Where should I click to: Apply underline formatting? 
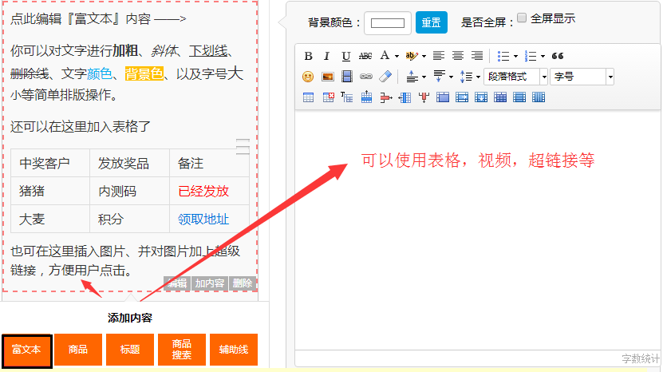tap(346, 56)
